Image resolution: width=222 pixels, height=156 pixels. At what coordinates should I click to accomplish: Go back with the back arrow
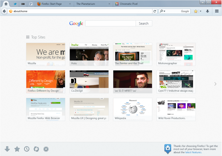4,11
